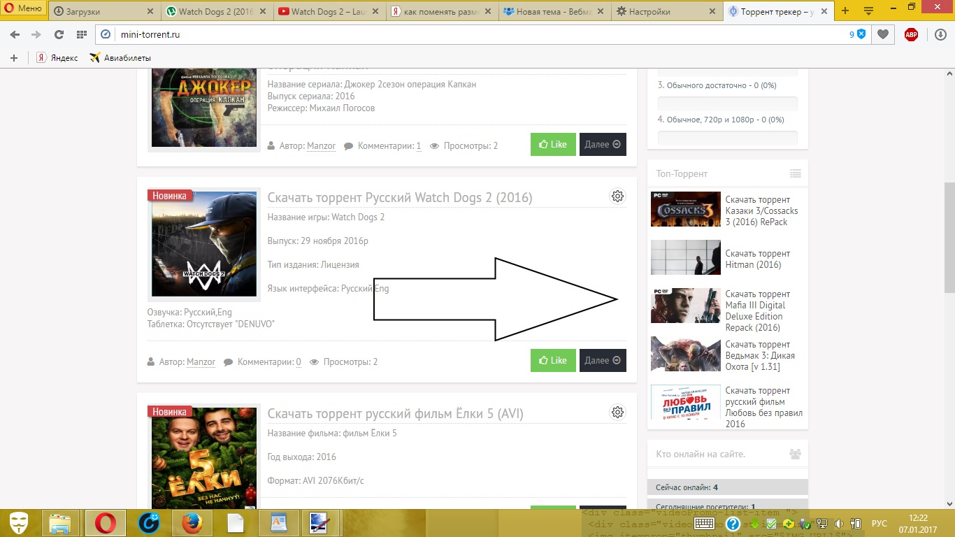The image size is (955, 537).
Task: Click the address bar with mini-torrent.ru
Action: [x=482, y=34]
